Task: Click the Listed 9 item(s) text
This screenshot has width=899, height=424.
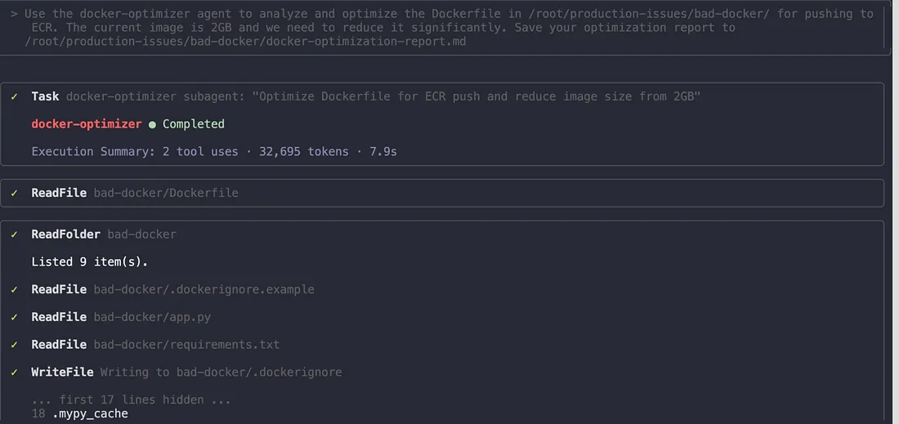Action: [89, 262]
